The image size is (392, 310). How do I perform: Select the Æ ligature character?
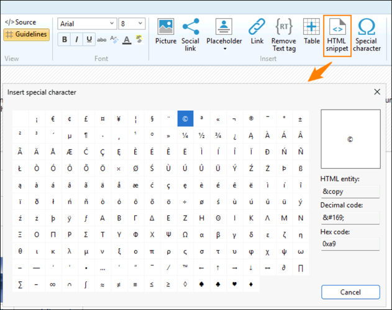point(70,152)
